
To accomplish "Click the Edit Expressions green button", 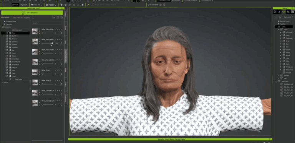I will pos(32,13).
